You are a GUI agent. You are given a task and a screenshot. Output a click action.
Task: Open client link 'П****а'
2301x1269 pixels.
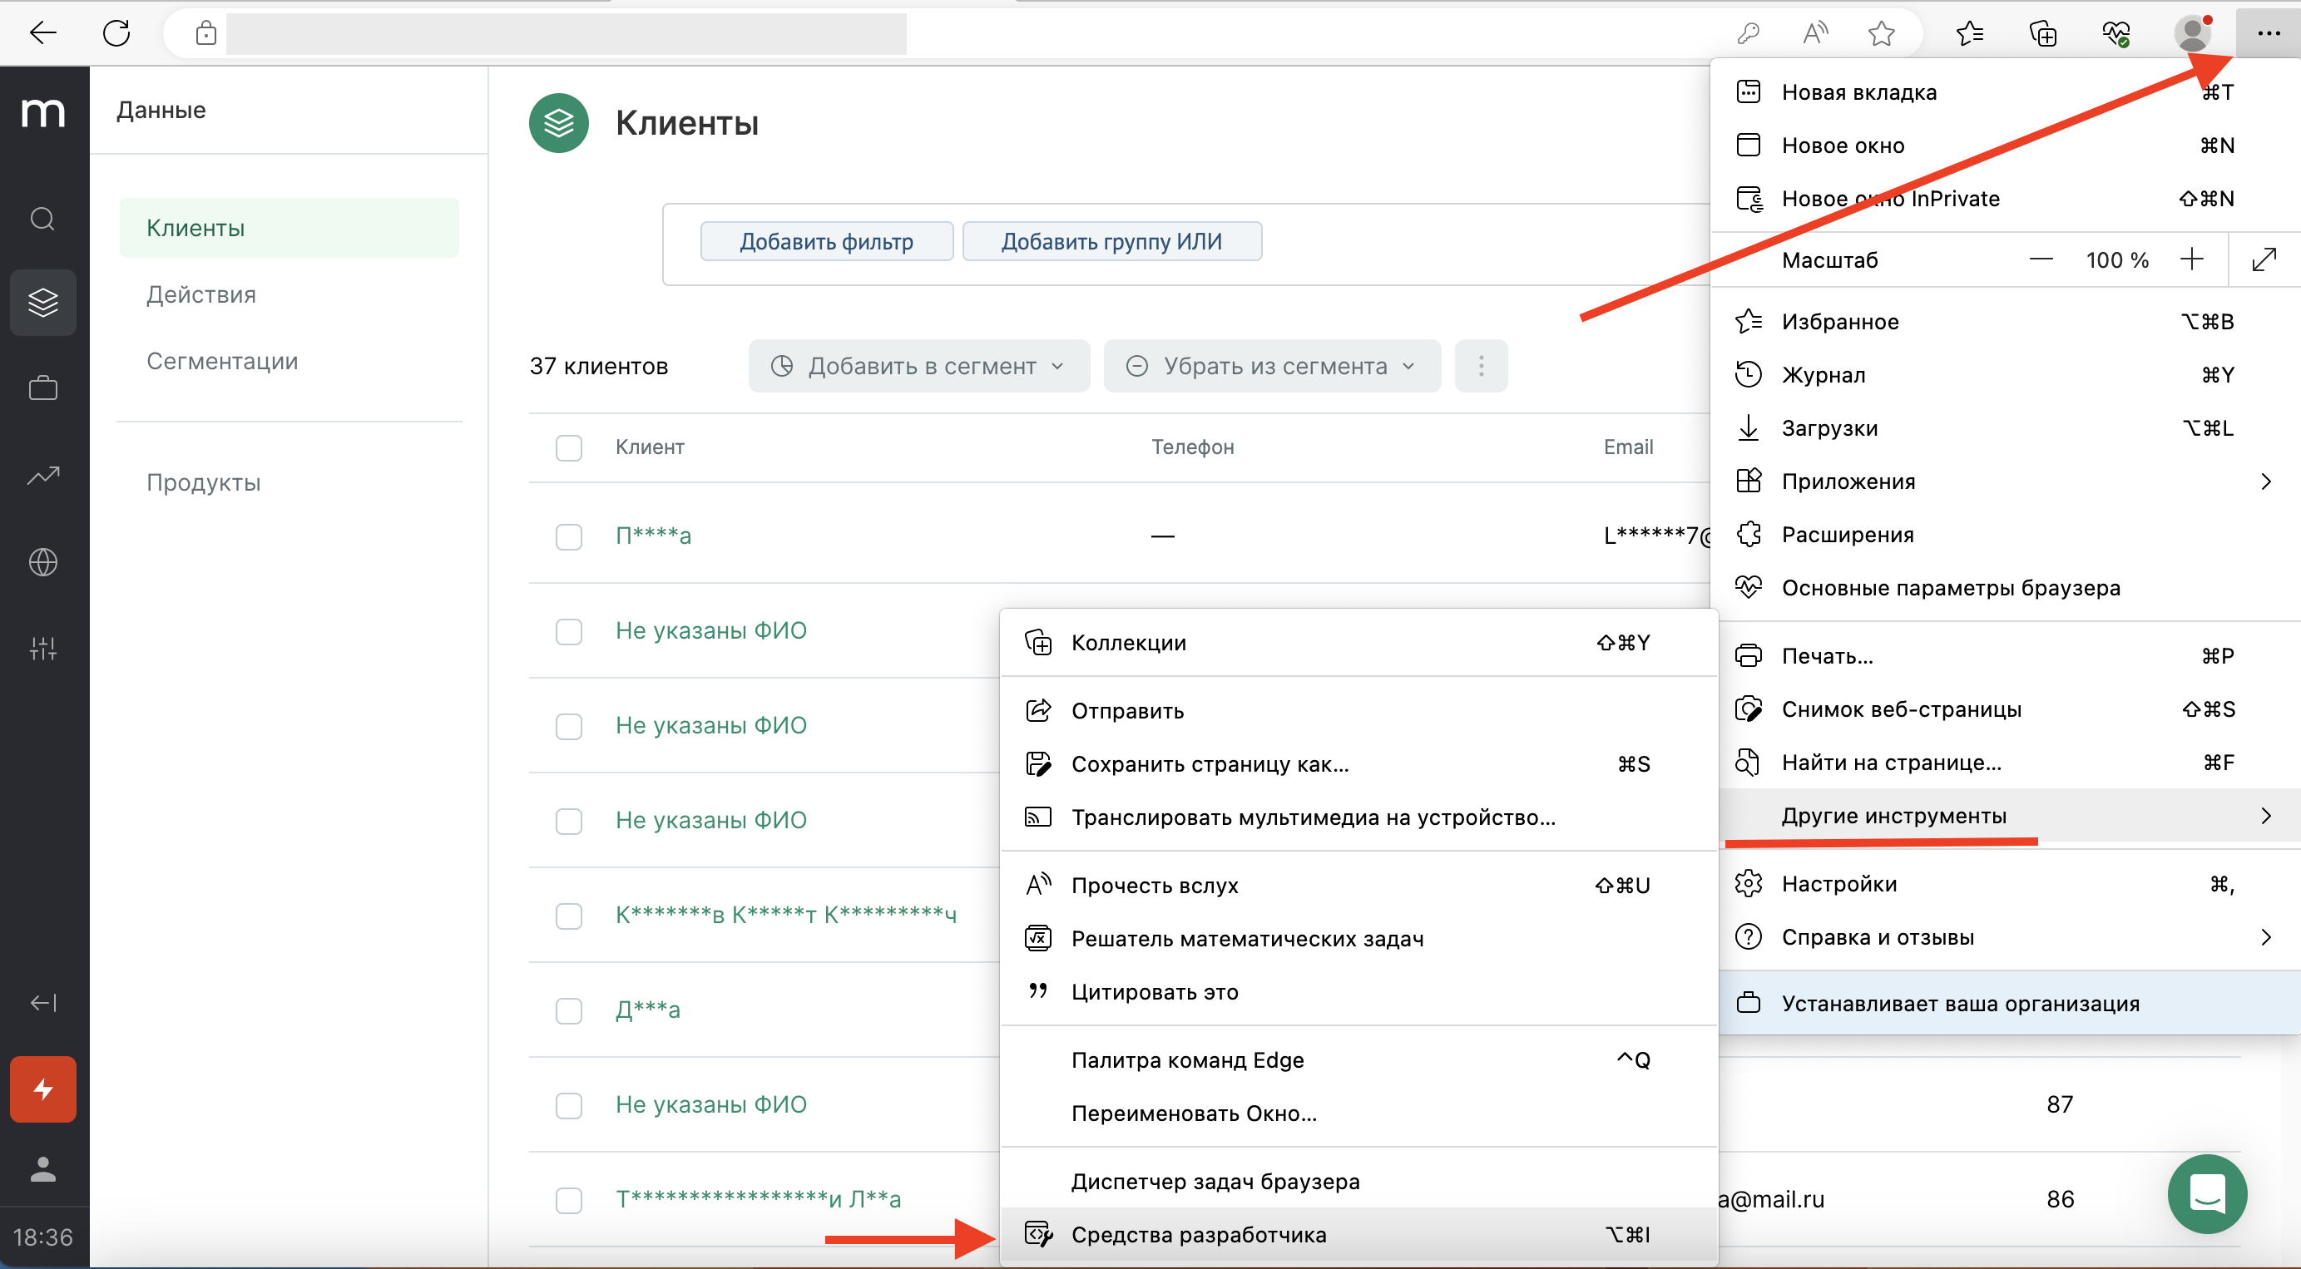653,535
